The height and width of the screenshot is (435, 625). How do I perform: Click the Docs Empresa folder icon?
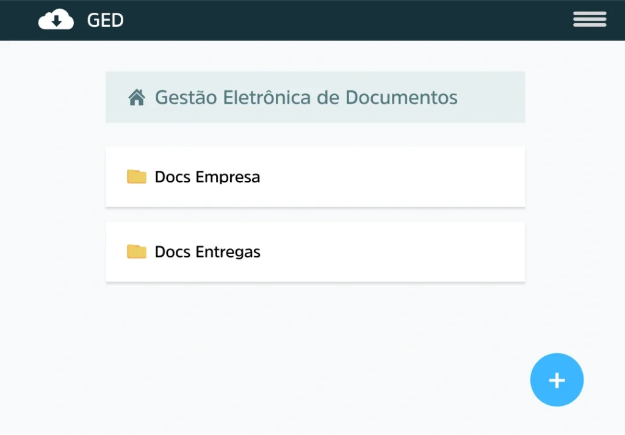[137, 177]
